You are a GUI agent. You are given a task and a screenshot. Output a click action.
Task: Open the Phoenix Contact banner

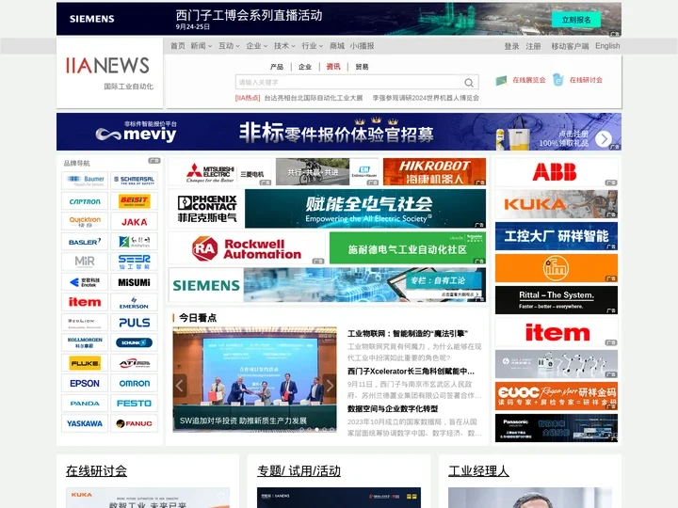pyautogui.click(x=327, y=209)
